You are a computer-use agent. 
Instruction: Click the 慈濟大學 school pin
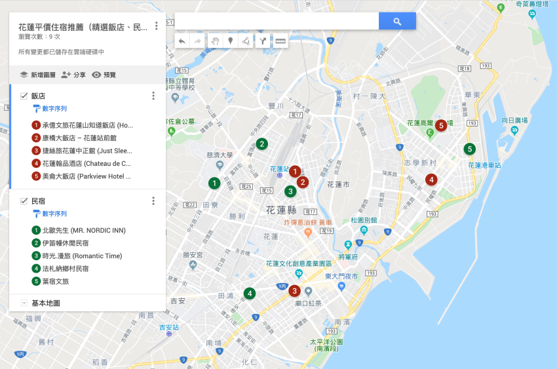click(220, 165)
